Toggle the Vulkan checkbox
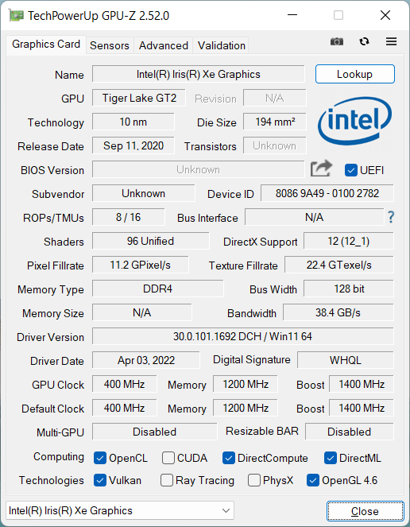This screenshot has height=527, width=410. pyautogui.click(x=100, y=480)
